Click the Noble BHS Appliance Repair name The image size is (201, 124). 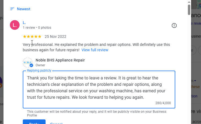60,60
